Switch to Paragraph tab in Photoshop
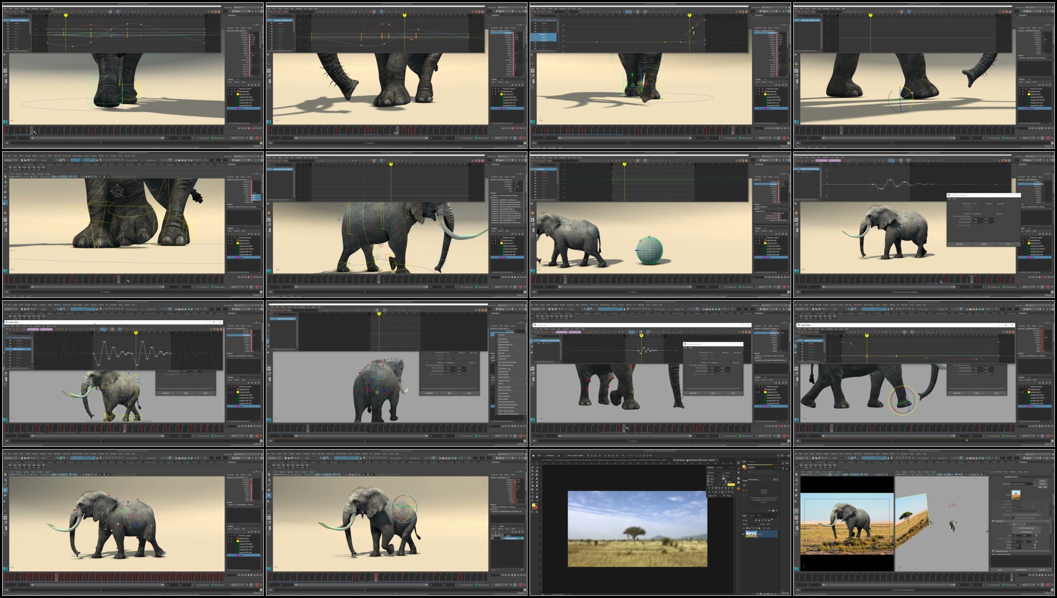The height and width of the screenshot is (598, 1057). click(x=719, y=467)
